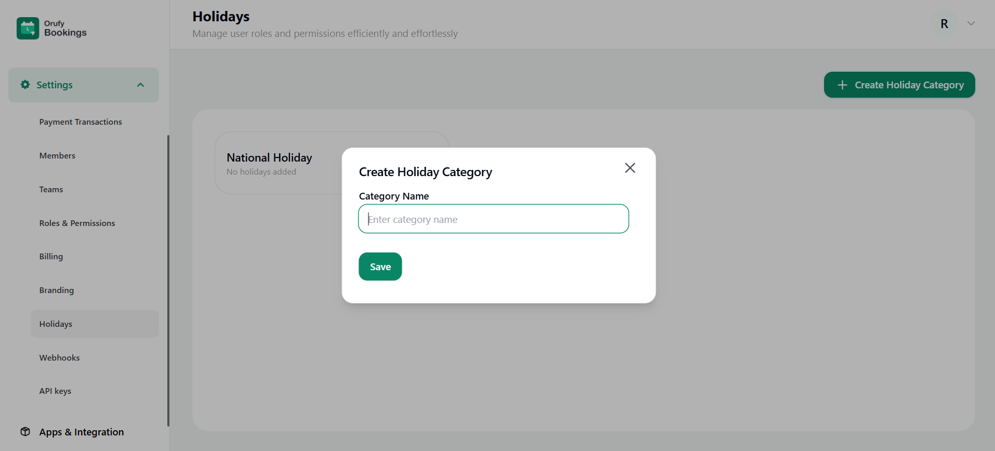Image resolution: width=995 pixels, height=451 pixels.
Task: Collapse the Settings menu chevron
Action: tap(140, 85)
